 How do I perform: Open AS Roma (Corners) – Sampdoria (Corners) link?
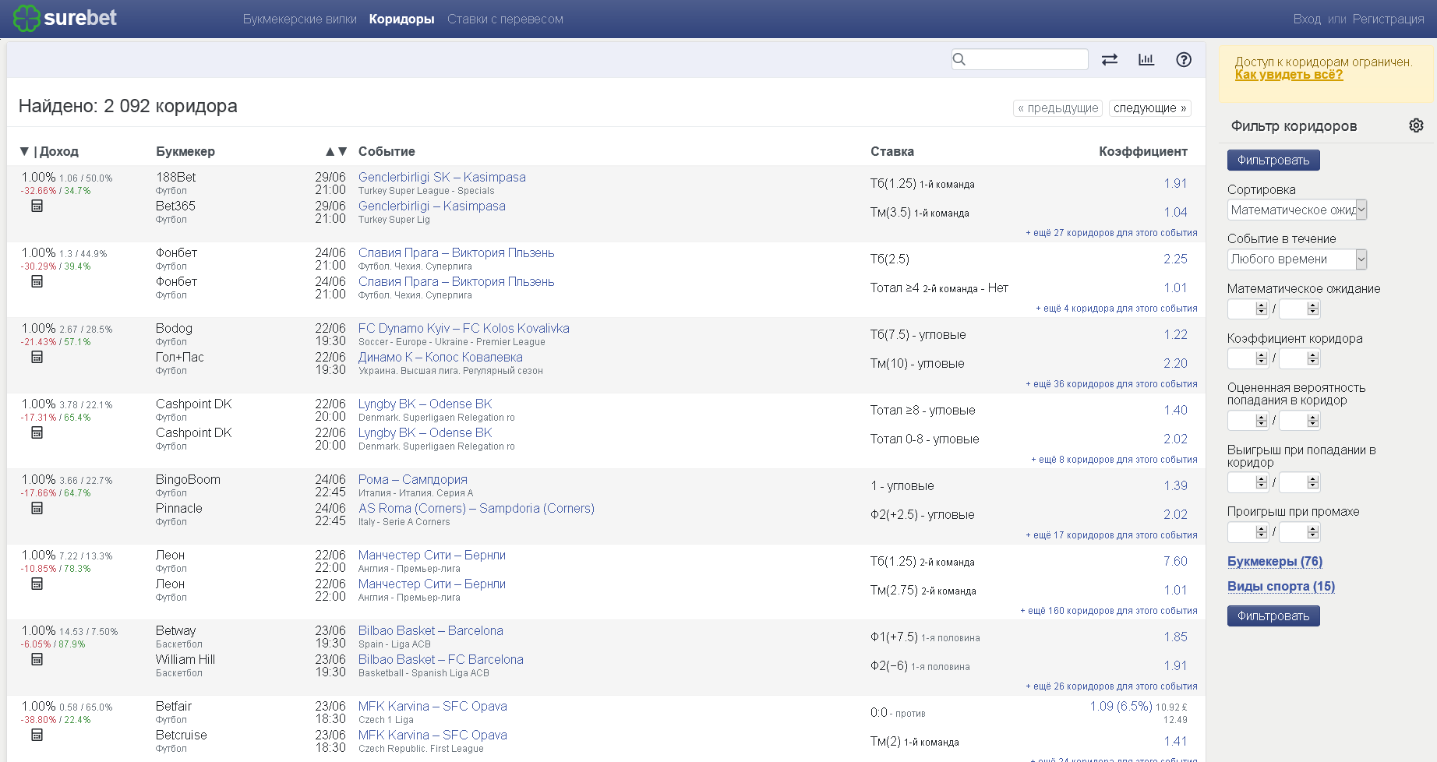(476, 508)
